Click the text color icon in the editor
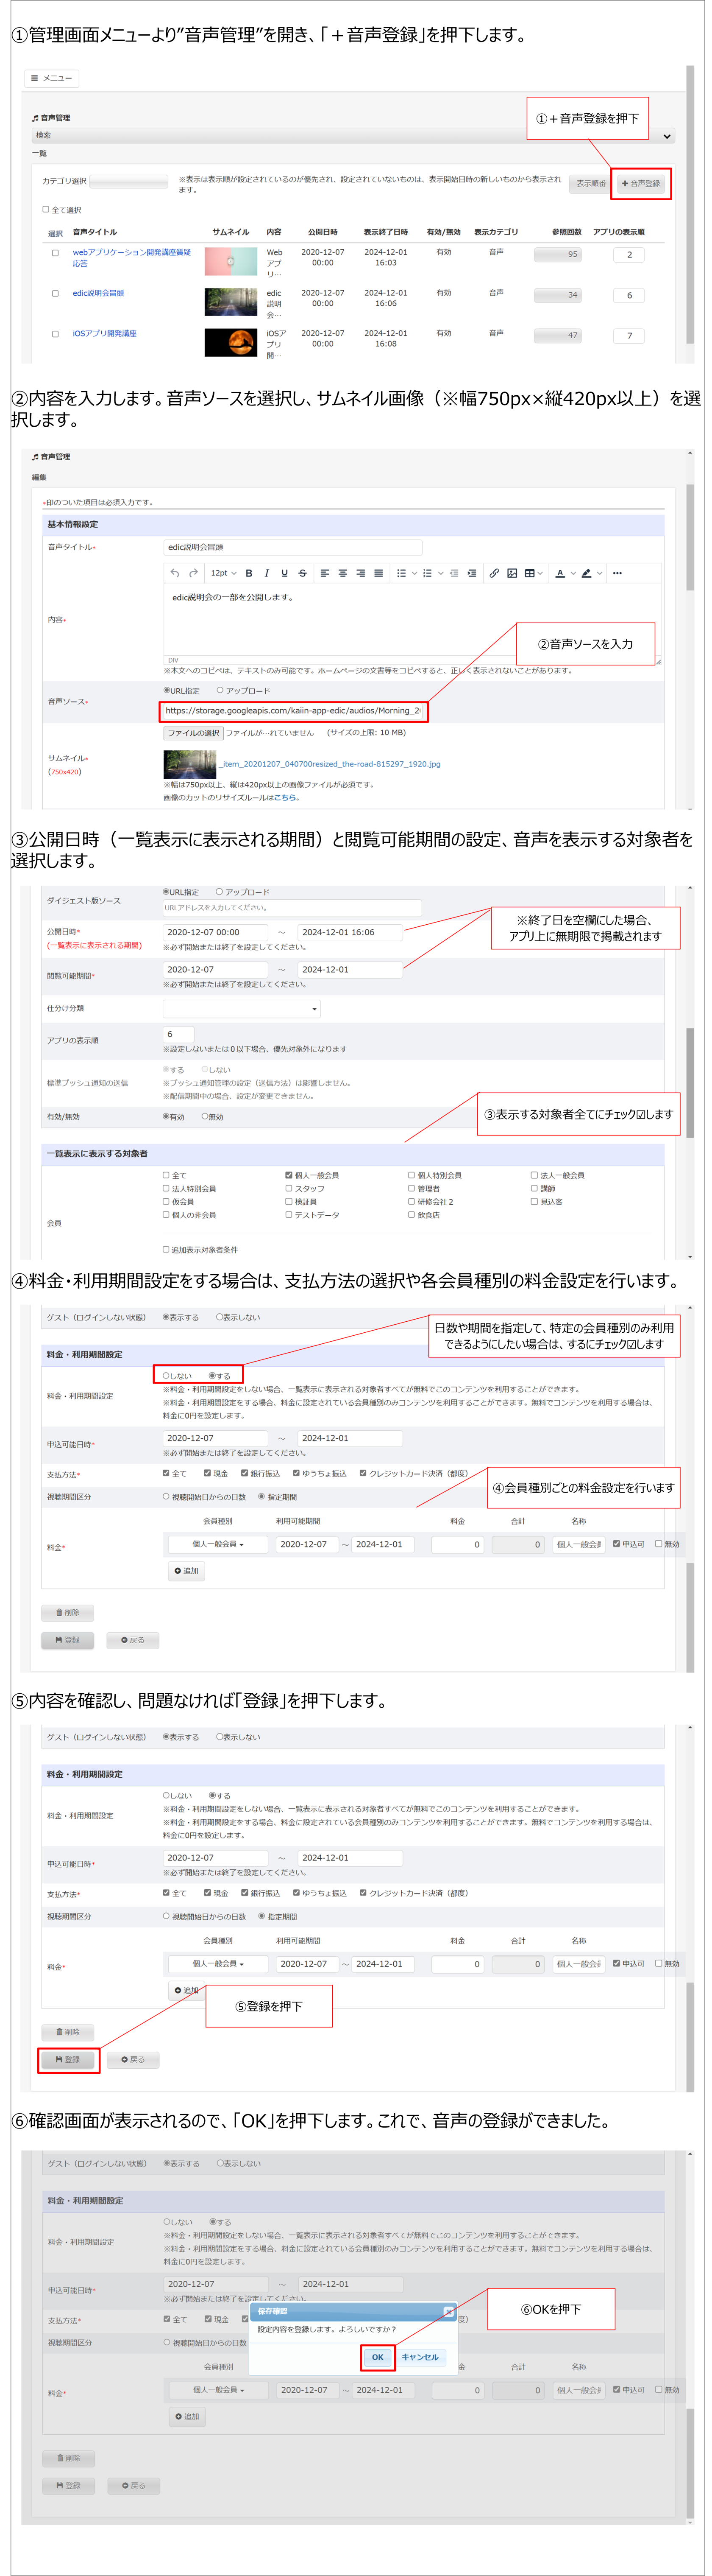The width and height of the screenshot is (712, 2576). pyautogui.click(x=560, y=573)
